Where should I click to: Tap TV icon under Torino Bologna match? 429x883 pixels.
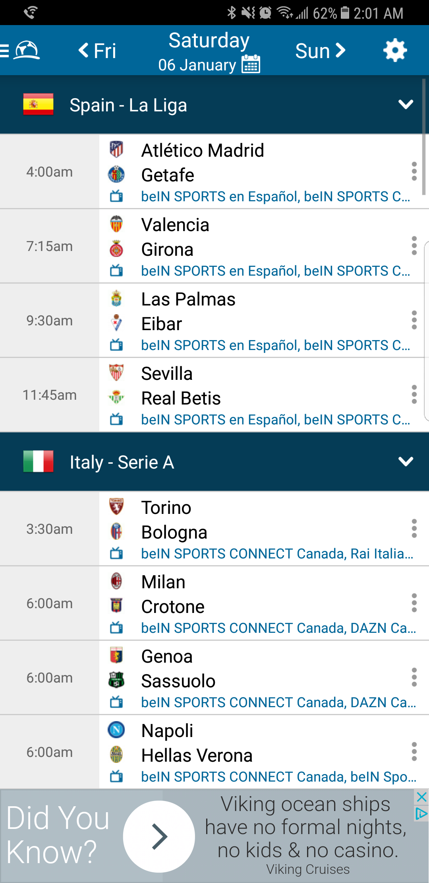(116, 553)
